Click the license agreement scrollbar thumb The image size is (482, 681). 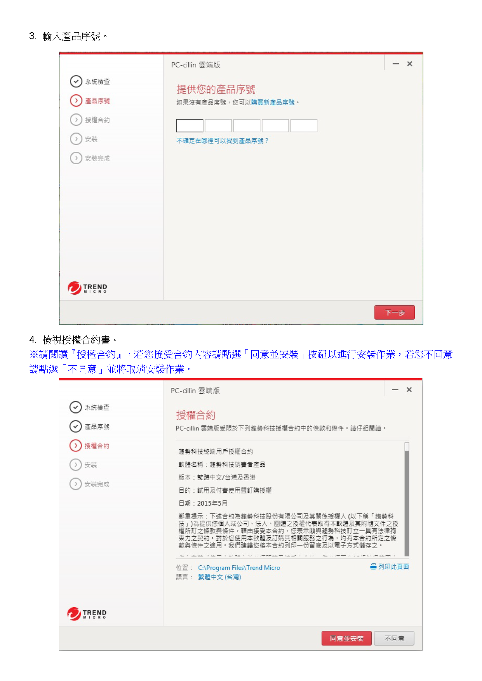(407, 447)
